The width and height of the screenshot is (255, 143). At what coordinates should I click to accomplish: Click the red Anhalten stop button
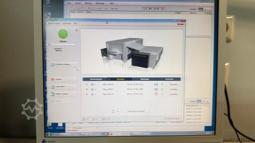tap(64, 79)
